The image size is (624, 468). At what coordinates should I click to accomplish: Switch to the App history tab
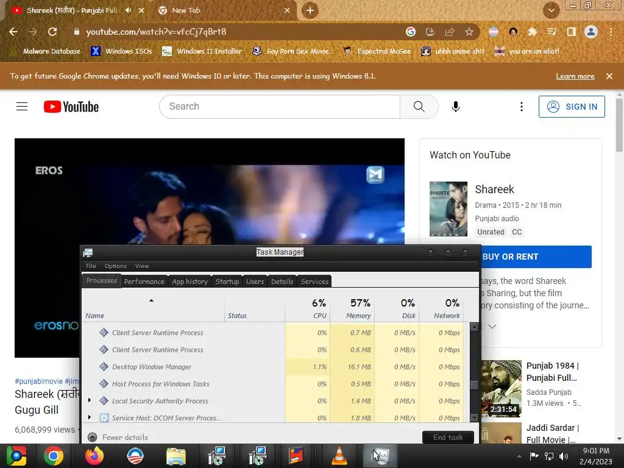190,282
